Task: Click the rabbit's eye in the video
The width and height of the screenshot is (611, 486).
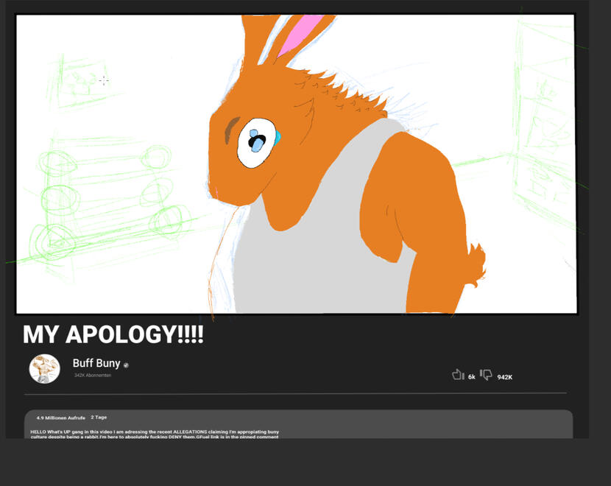Action: [x=256, y=142]
